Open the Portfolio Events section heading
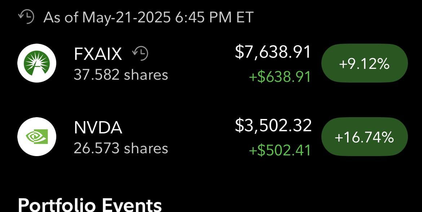This screenshot has height=212, width=422. (89, 204)
